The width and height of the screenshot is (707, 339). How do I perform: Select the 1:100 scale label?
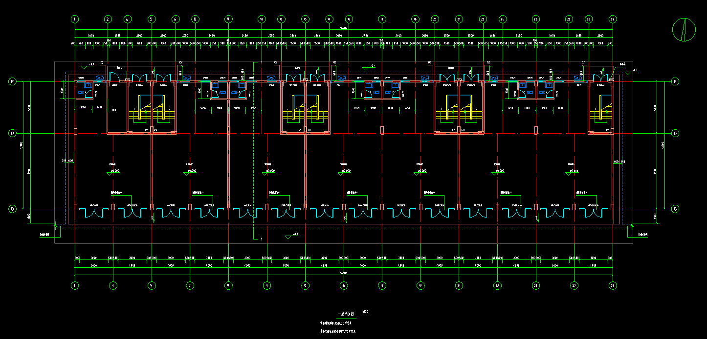[x=365, y=311]
